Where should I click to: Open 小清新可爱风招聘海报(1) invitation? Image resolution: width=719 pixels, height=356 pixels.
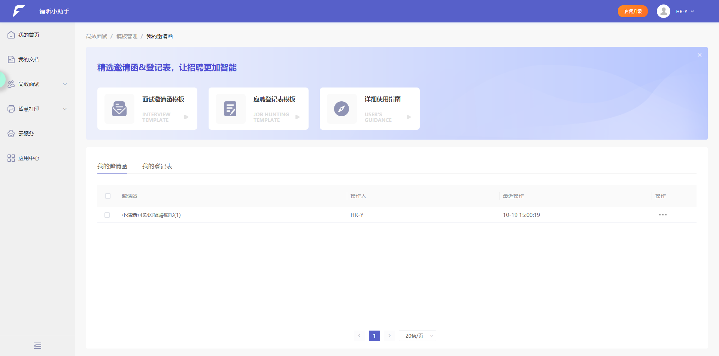coord(151,215)
